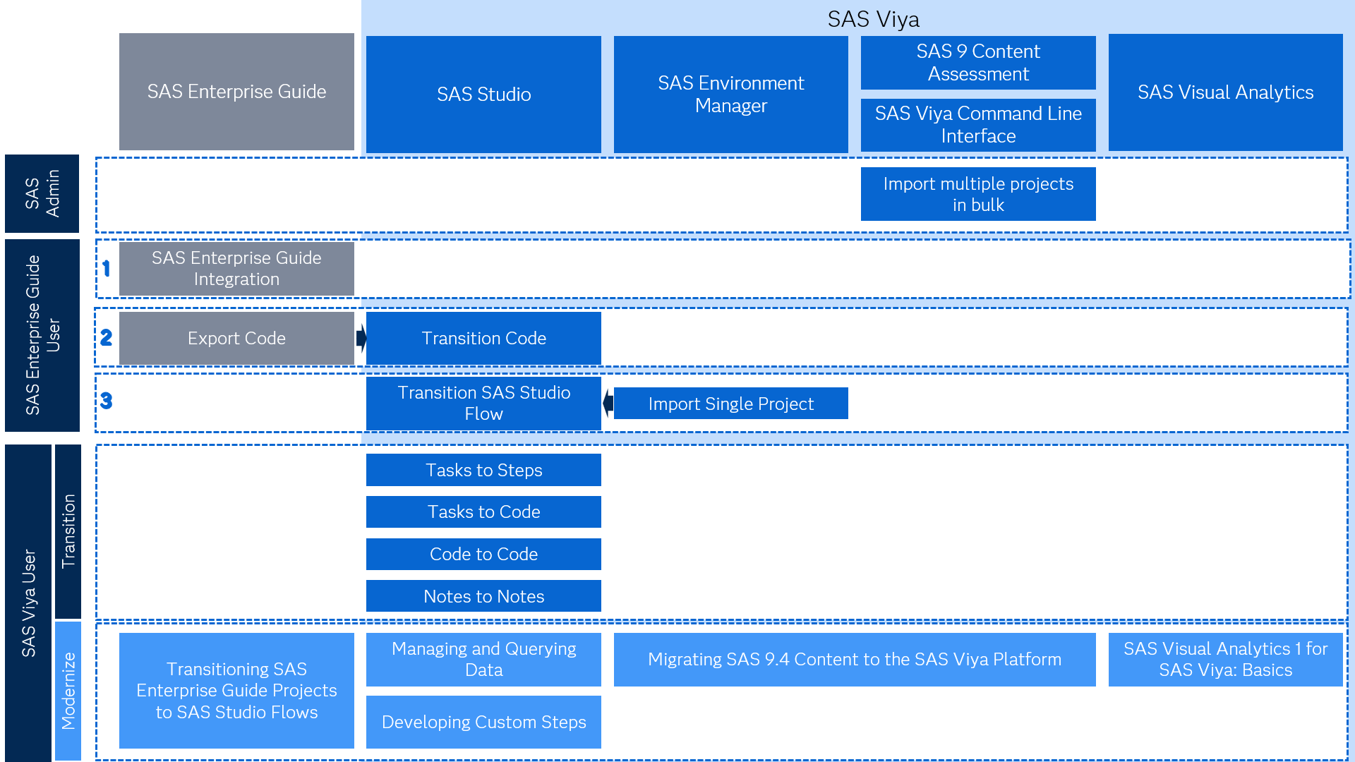
Task: Select the Notes to Notes box
Action: (x=483, y=596)
